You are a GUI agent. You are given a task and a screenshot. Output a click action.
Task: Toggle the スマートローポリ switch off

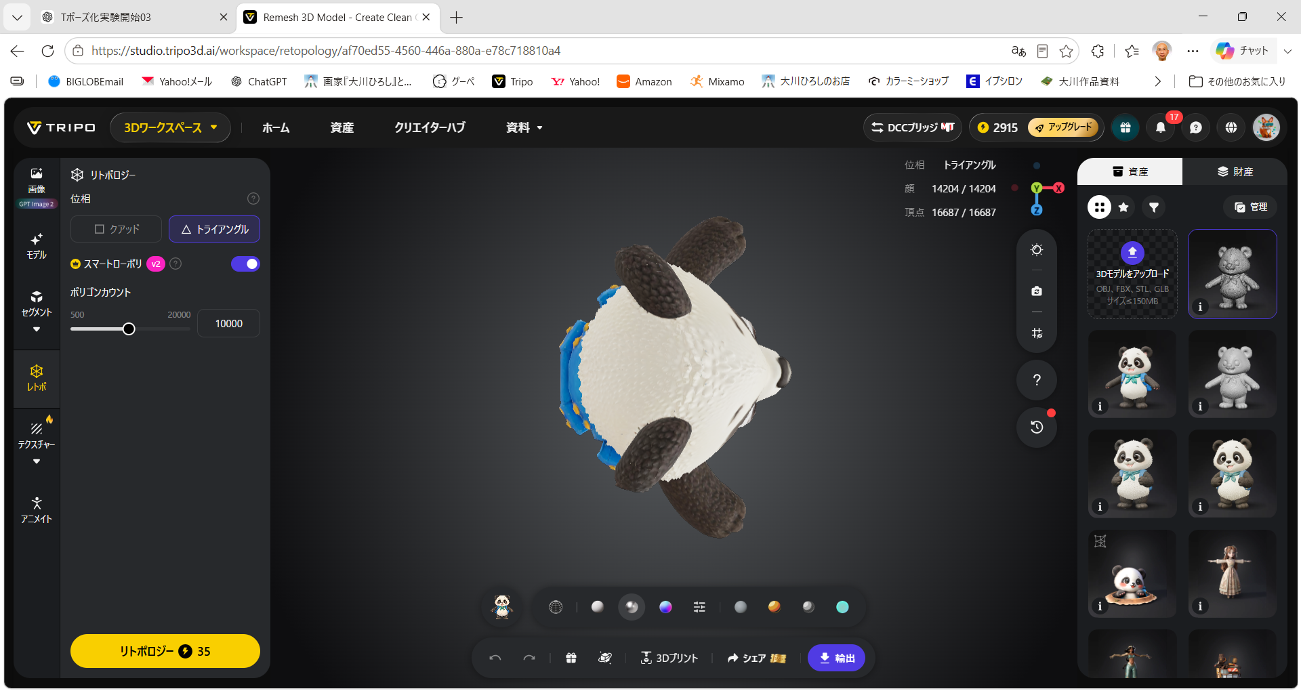245,264
